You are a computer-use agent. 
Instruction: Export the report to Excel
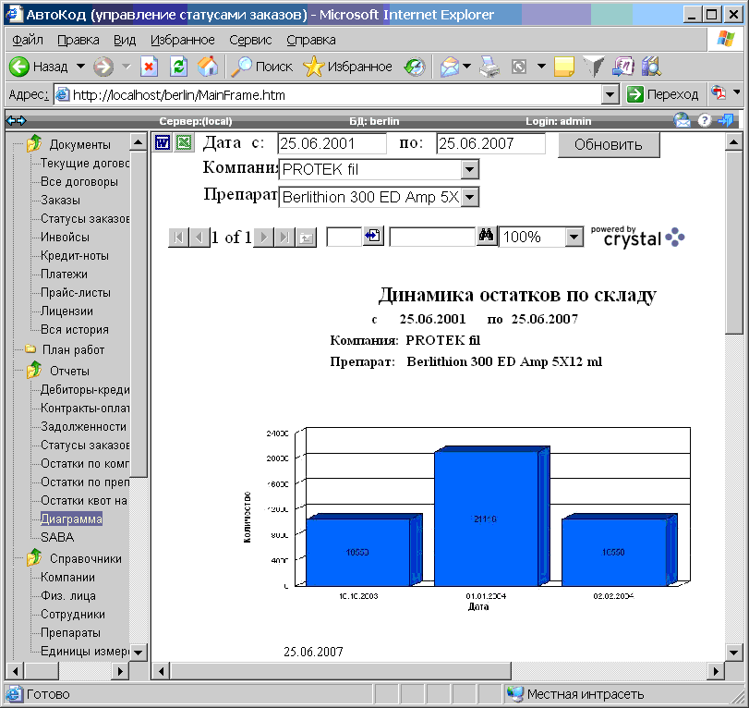click(184, 142)
